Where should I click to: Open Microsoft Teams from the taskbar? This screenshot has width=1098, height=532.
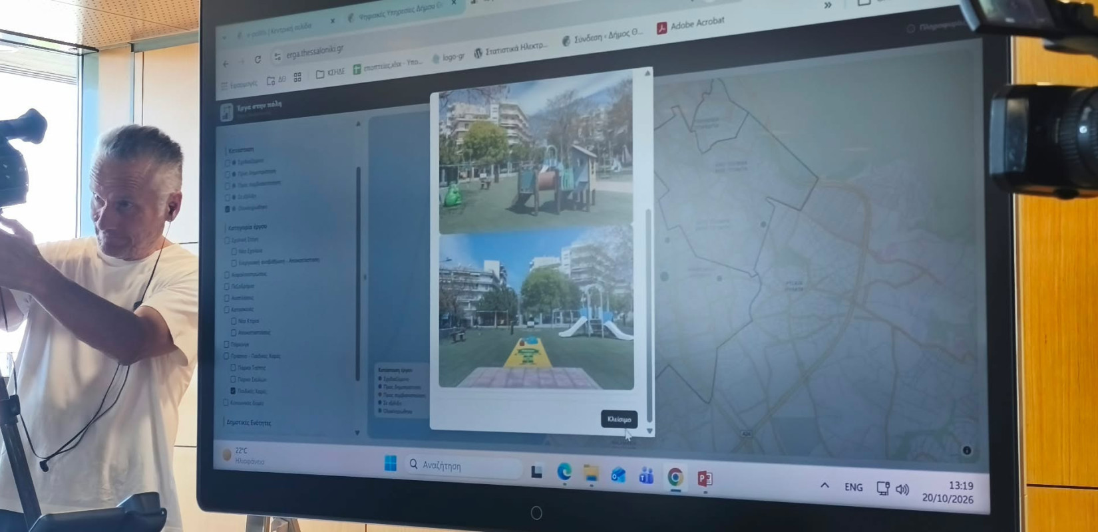646,476
